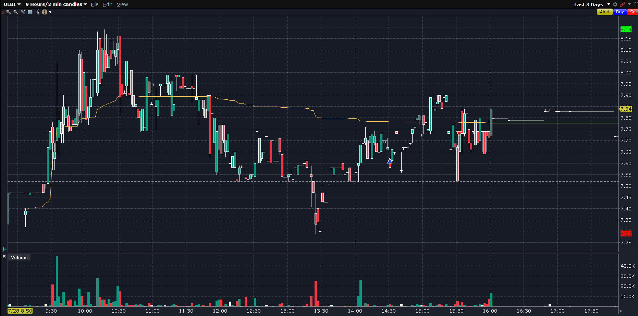Click the 7.90 price axis label
This screenshot has height=316, width=638.
pyautogui.click(x=626, y=95)
